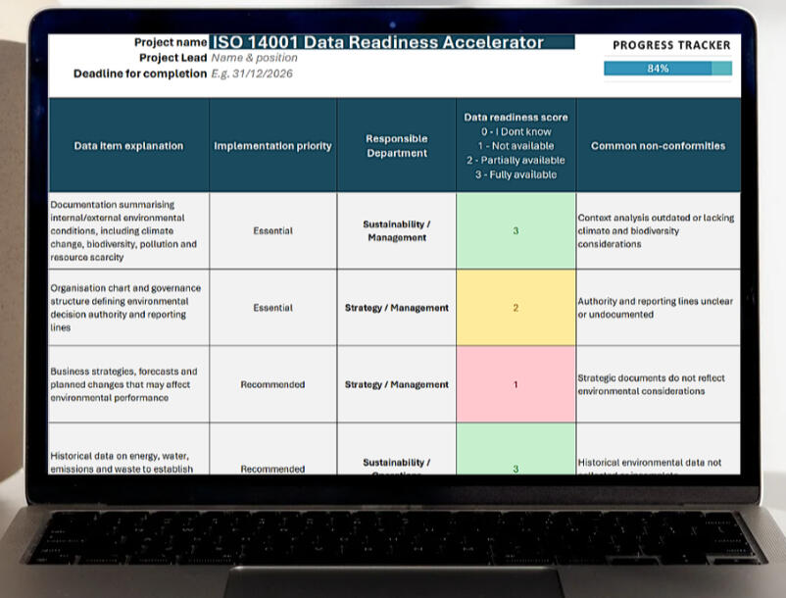The image size is (786, 598).
Task: Click the 'Common non-conformities' column header
Action: click(659, 145)
